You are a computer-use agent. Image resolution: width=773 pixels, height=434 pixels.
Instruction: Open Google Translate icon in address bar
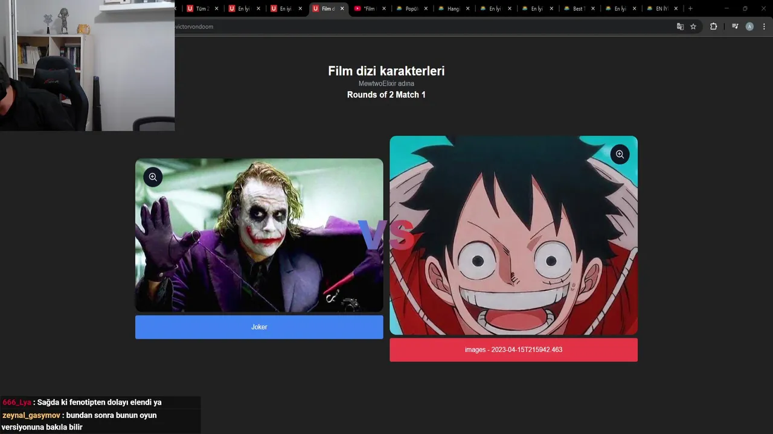(x=680, y=27)
